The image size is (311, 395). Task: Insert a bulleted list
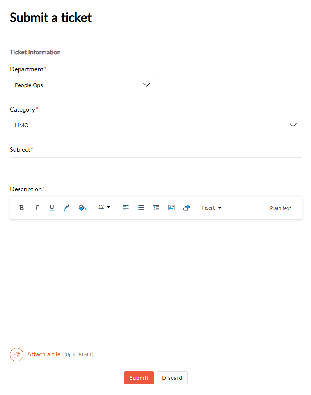click(x=141, y=208)
